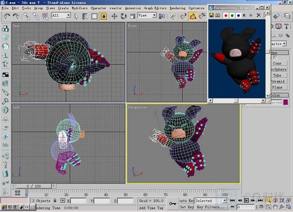Click the Redo arrow in the main toolbar
The height and width of the screenshot is (212, 293).
tap(16, 16)
